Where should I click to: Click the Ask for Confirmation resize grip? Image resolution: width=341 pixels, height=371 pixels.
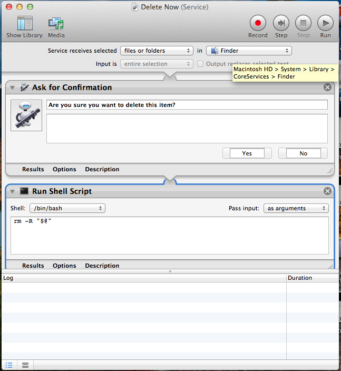[x=329, y=171]
